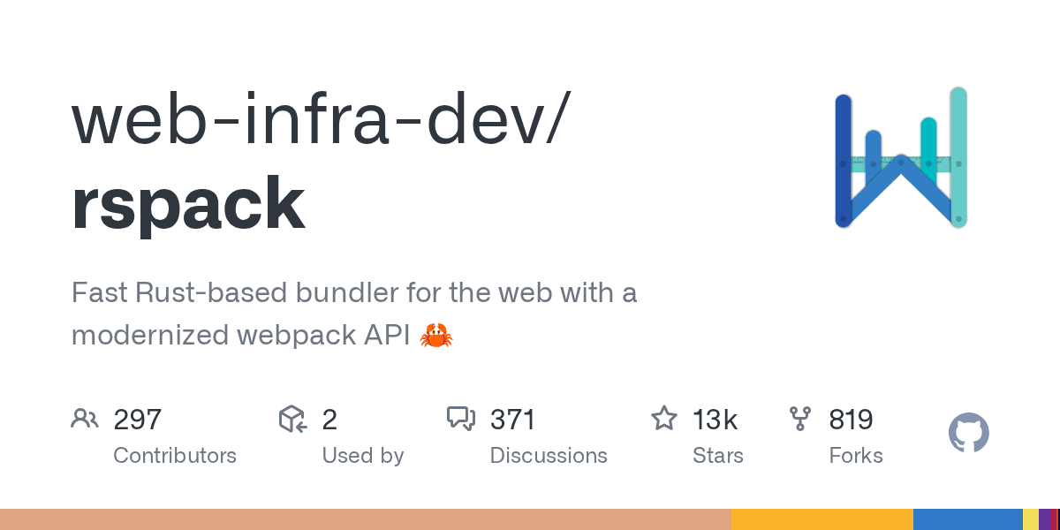The height and width of the screenshot is (530, 1060).
Task: Click the "2" used by count
Action: (x=329, y=420)
